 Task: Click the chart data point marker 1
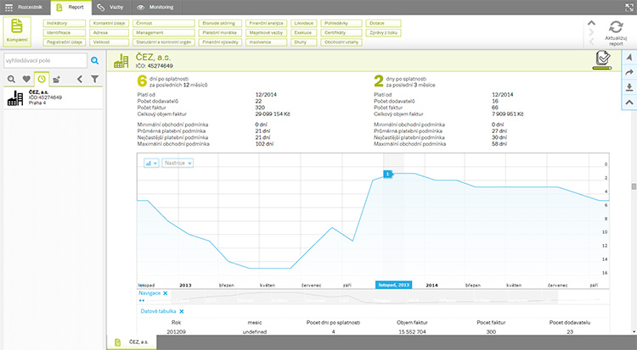(x=388, y=174)
